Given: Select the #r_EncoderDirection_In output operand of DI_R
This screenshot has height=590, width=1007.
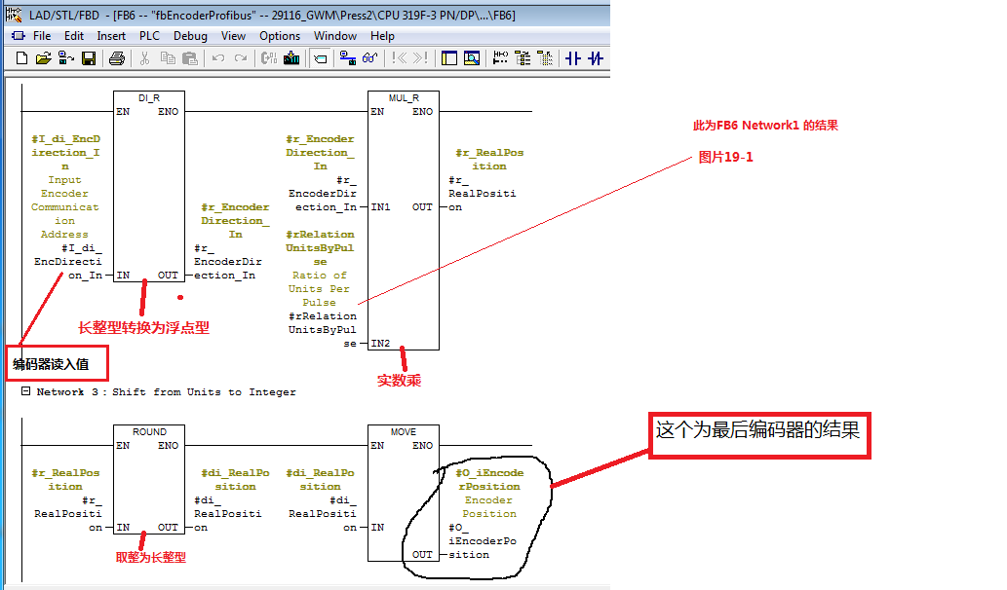Looking at the screenshot, I should pos(228,262).
